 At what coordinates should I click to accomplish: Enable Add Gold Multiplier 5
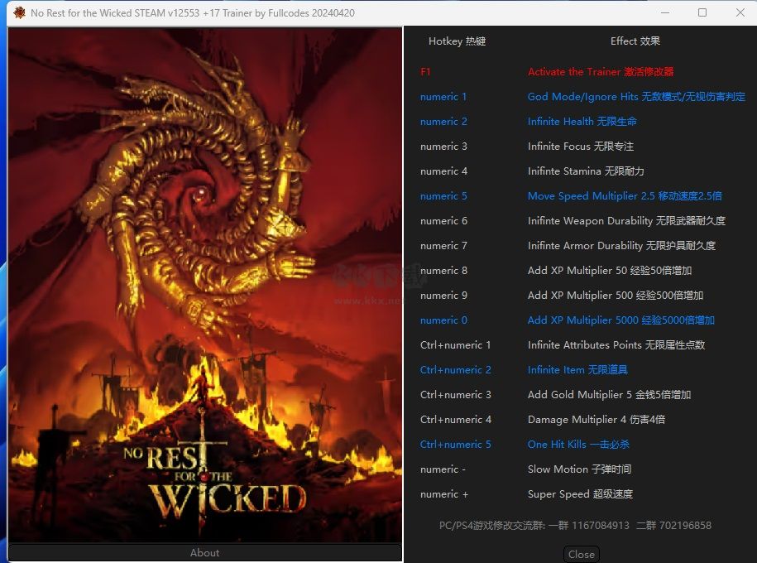(x=609, y=395)
